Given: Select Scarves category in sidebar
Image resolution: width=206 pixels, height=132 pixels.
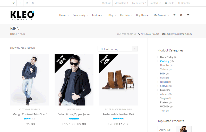Looking at the screenshot, I should [x=164, y=86].
